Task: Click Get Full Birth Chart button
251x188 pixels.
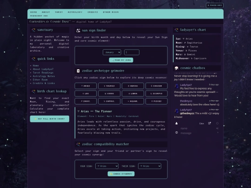Action: pos(50,119)
